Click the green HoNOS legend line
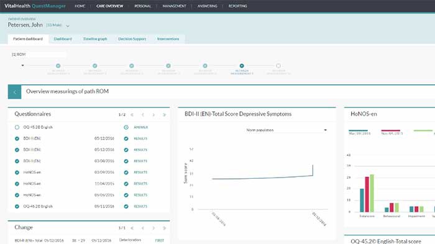 [423, 130]
